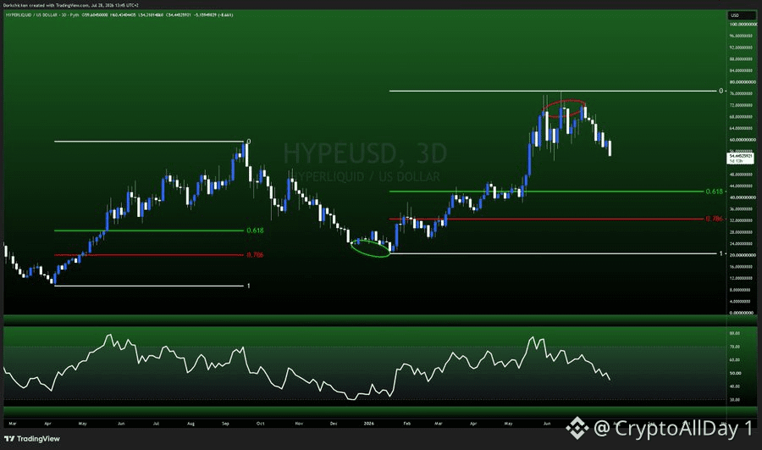
Task: Click the 1 level label of right fib
Action: point(721,254)
